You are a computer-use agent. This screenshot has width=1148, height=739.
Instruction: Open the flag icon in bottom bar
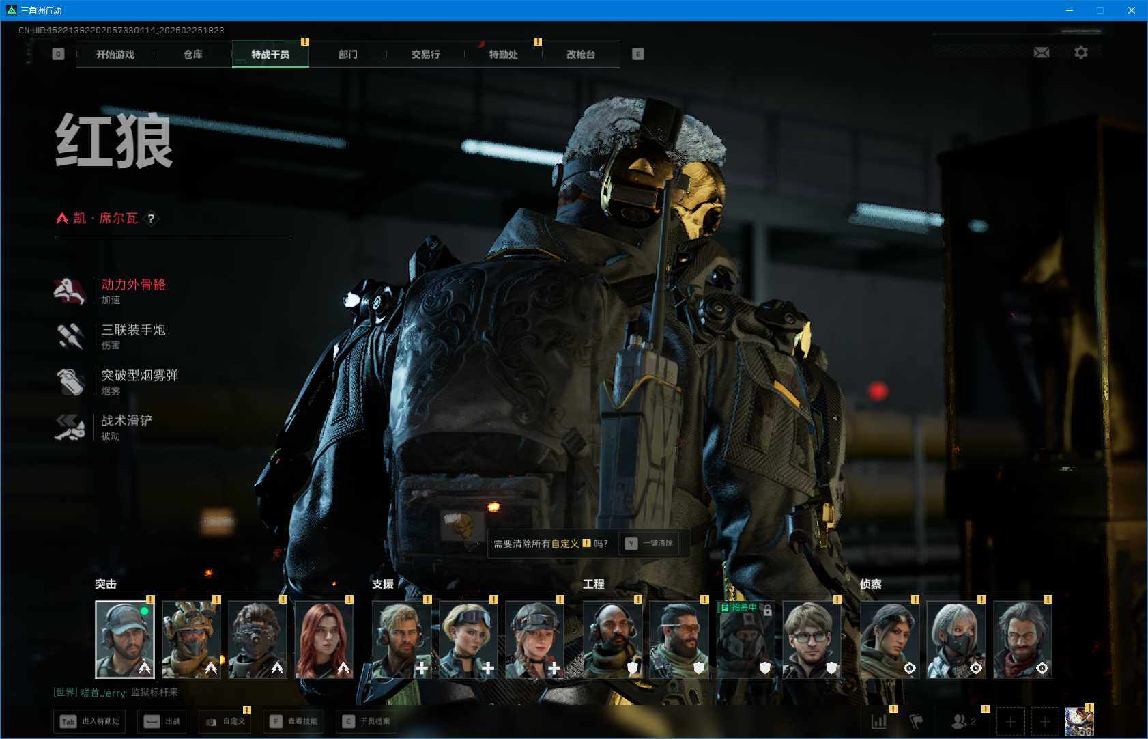click(x=917, y=721)
